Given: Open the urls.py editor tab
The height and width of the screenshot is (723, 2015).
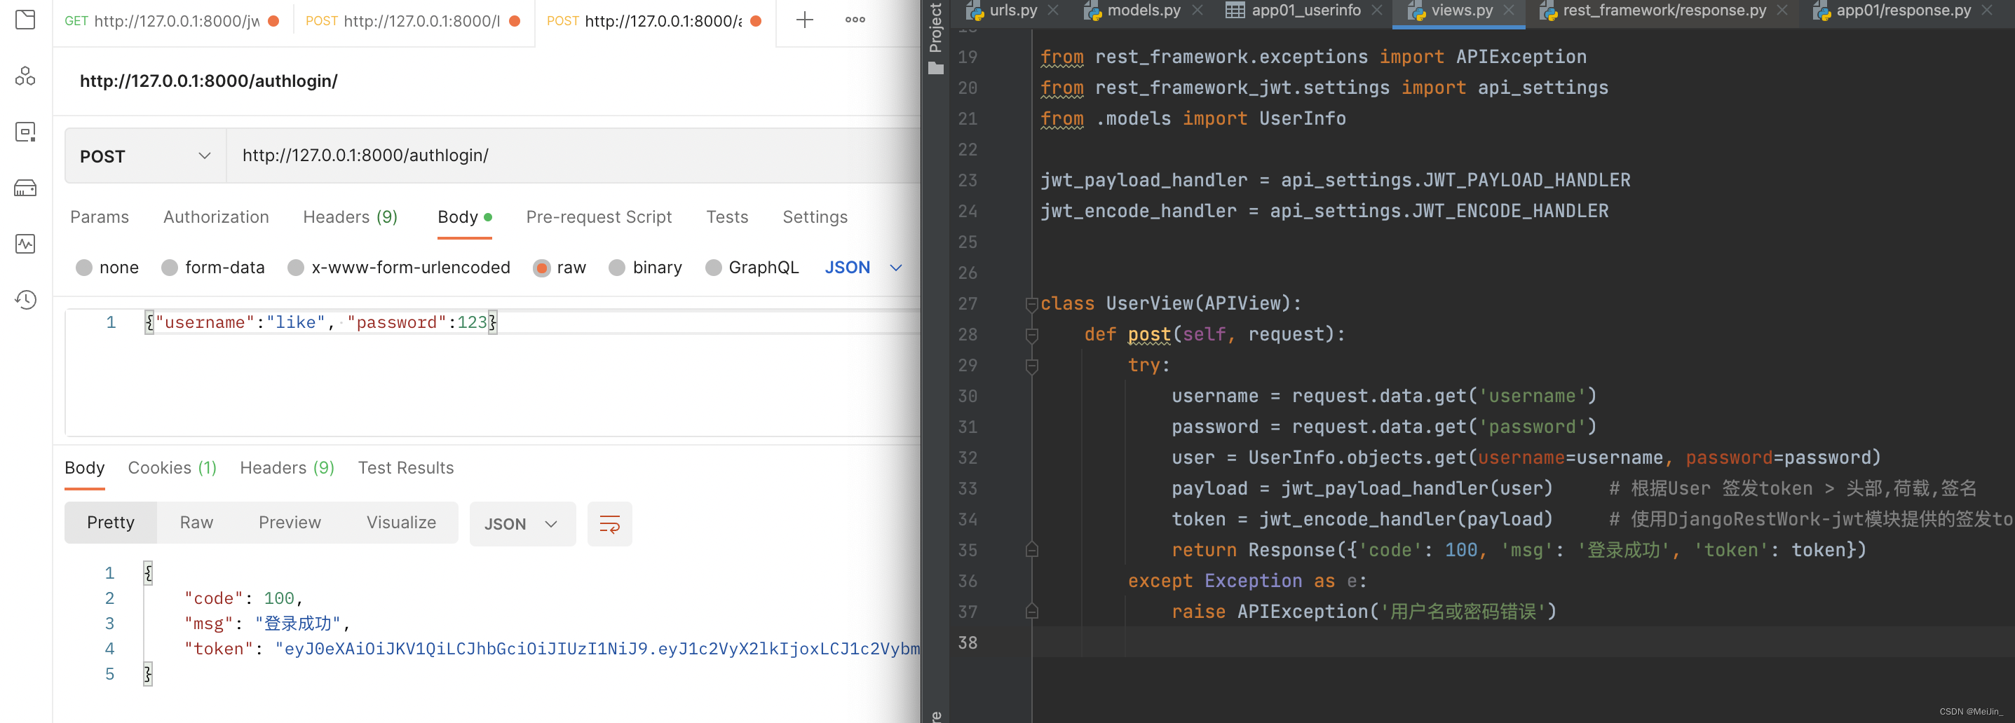Looking at the screenshot, I should 1013,11.
